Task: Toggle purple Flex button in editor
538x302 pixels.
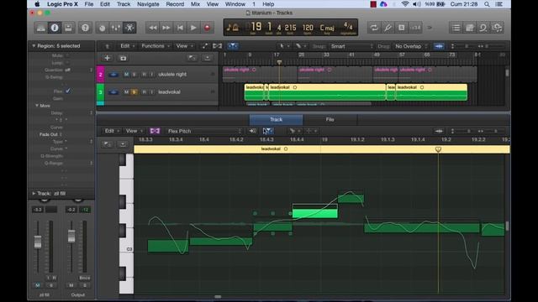Action: (155, 131)
